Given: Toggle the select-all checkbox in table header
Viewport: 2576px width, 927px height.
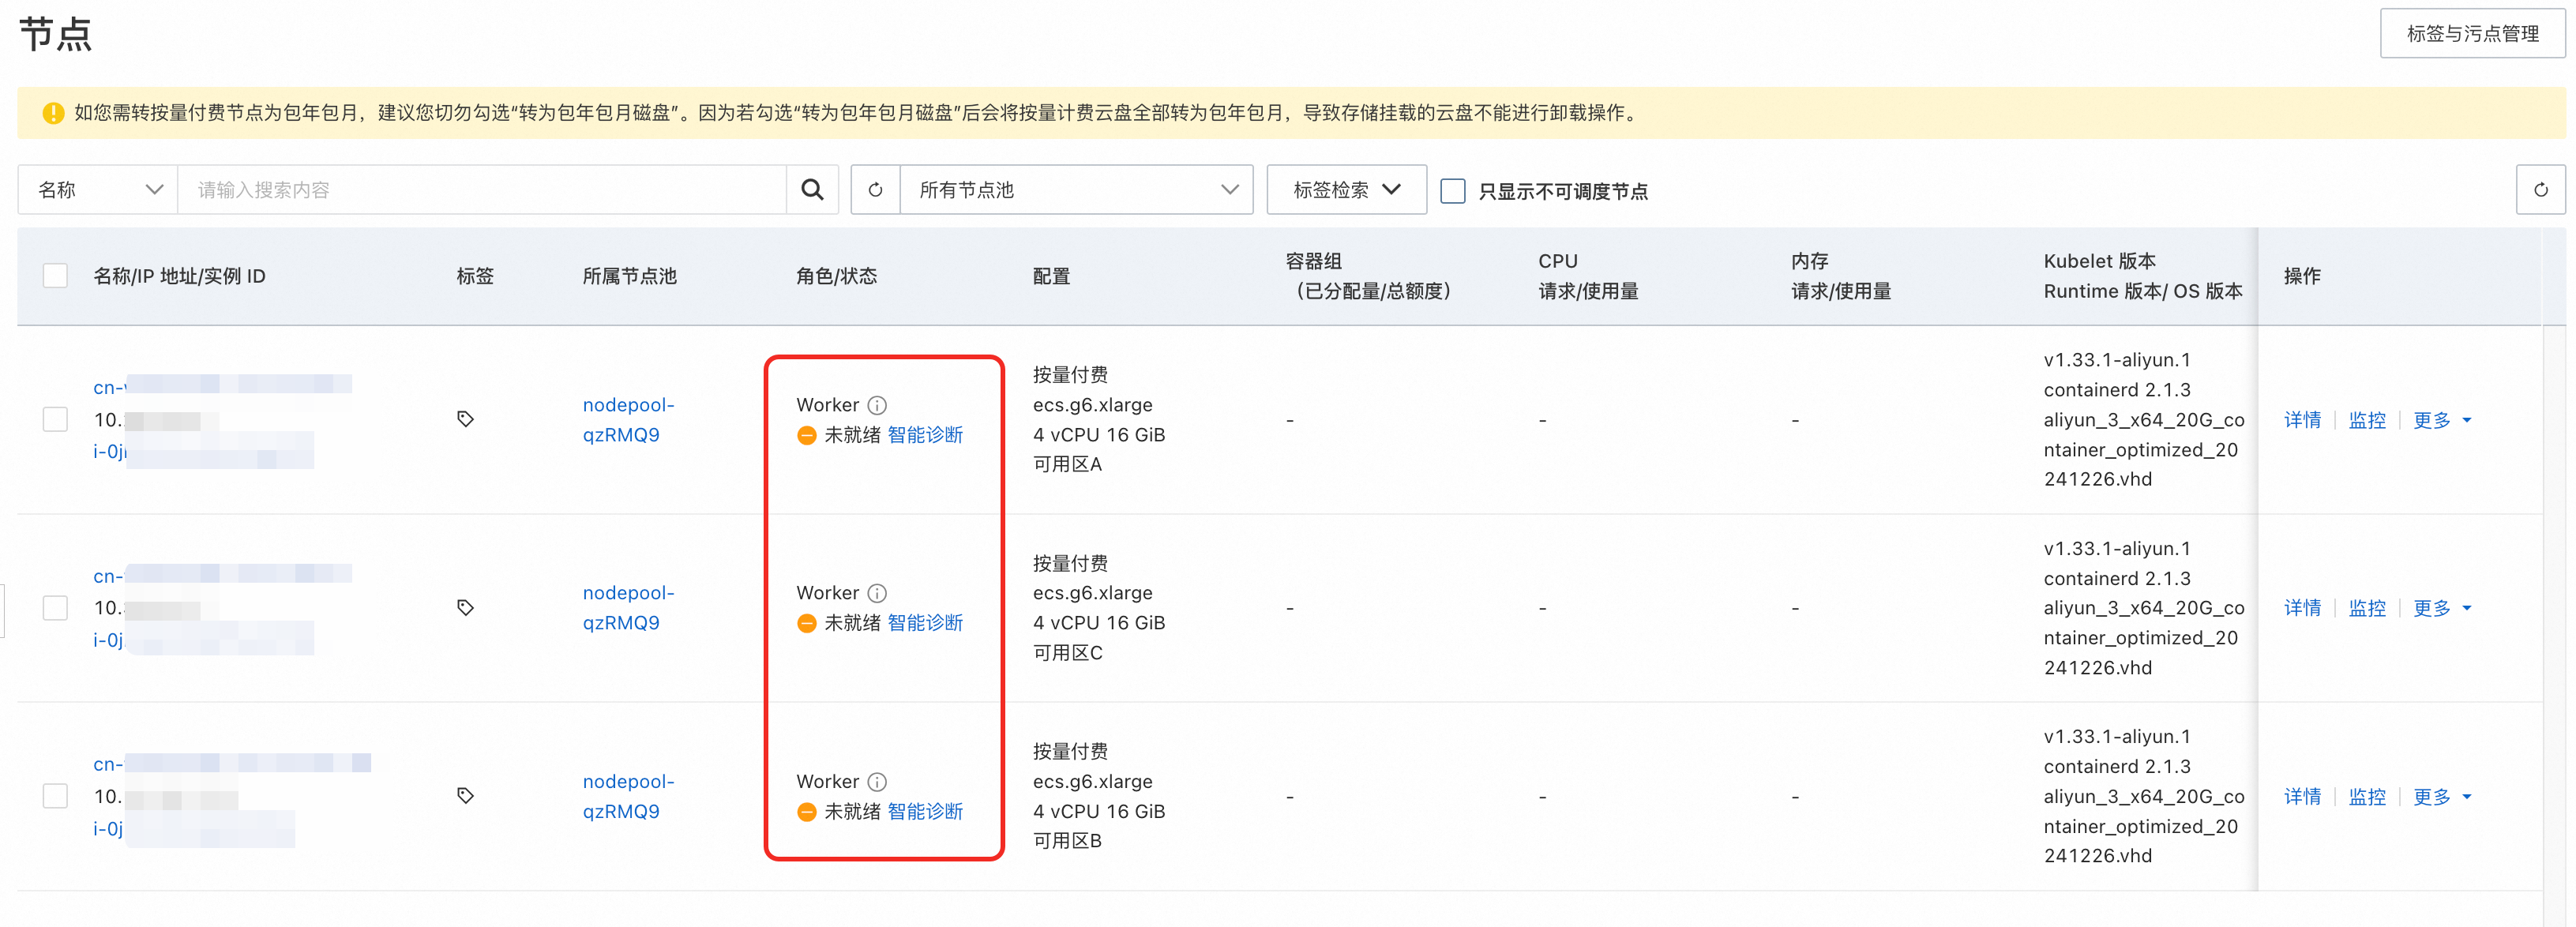Looking at the screenshot, I should point(55,276).
